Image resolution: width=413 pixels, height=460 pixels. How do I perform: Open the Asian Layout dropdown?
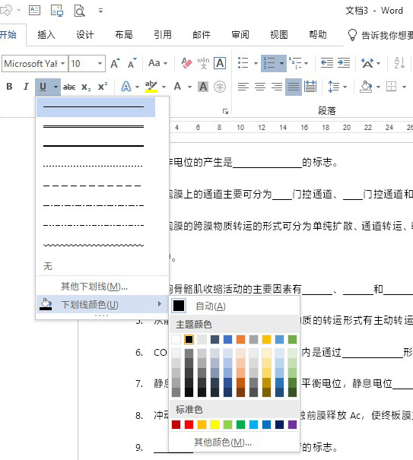370,63
